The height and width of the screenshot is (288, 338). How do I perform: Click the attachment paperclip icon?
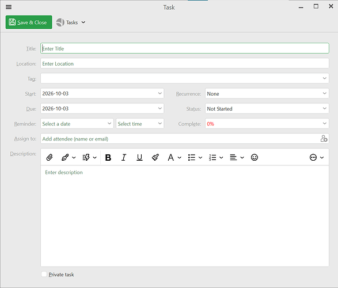(x=50, y=157)
